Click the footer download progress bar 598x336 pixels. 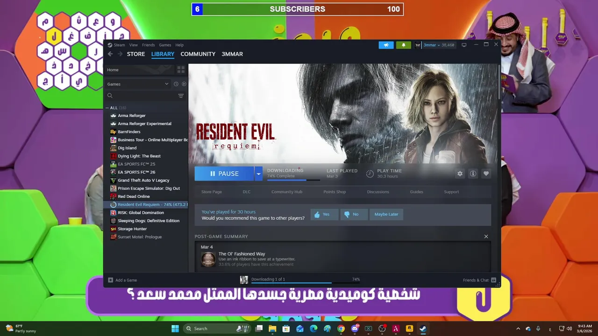(x=306, y=283)
